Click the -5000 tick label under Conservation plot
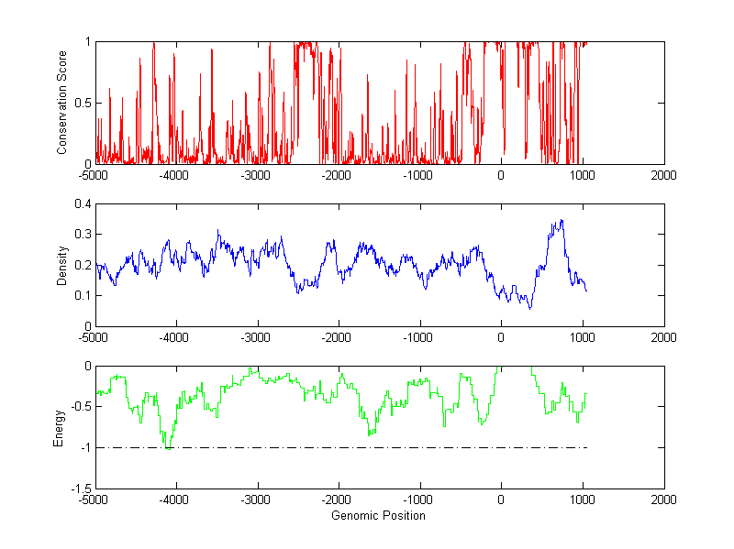This screenshot has width=734, height=549. 95,174
